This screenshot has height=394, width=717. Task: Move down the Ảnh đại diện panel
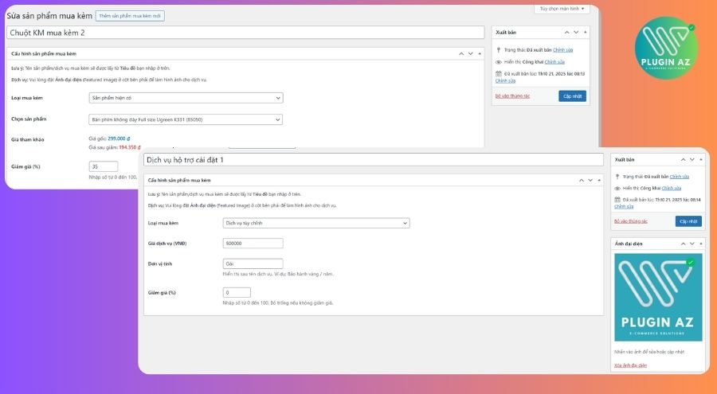point(693,243)
